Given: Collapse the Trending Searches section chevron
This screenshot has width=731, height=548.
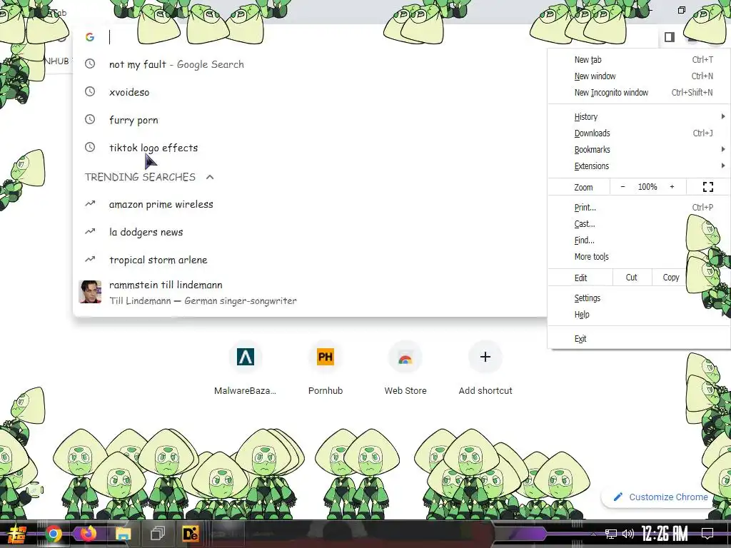Looking at the screenshot, I should [210, 177].
